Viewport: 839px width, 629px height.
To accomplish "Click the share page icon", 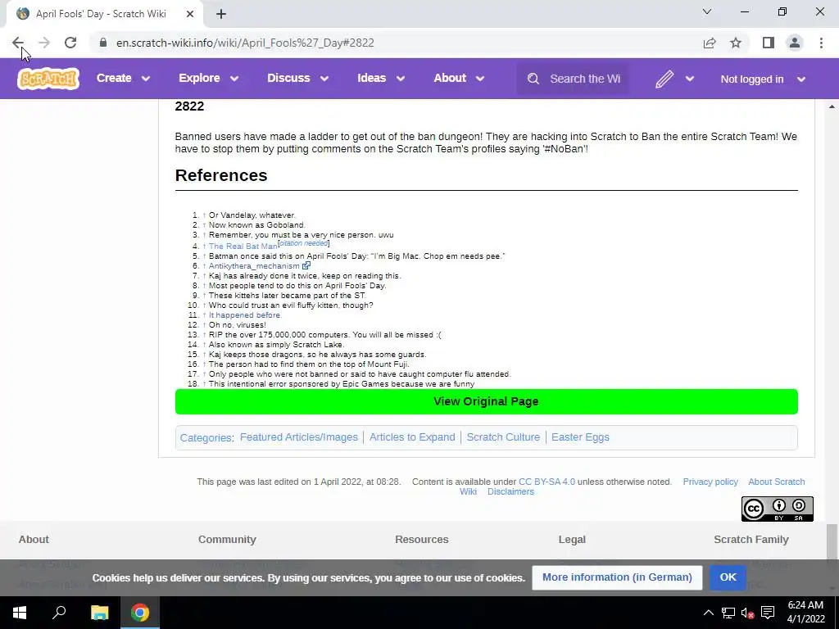I will pyautogui.click(x=710, y=43).
